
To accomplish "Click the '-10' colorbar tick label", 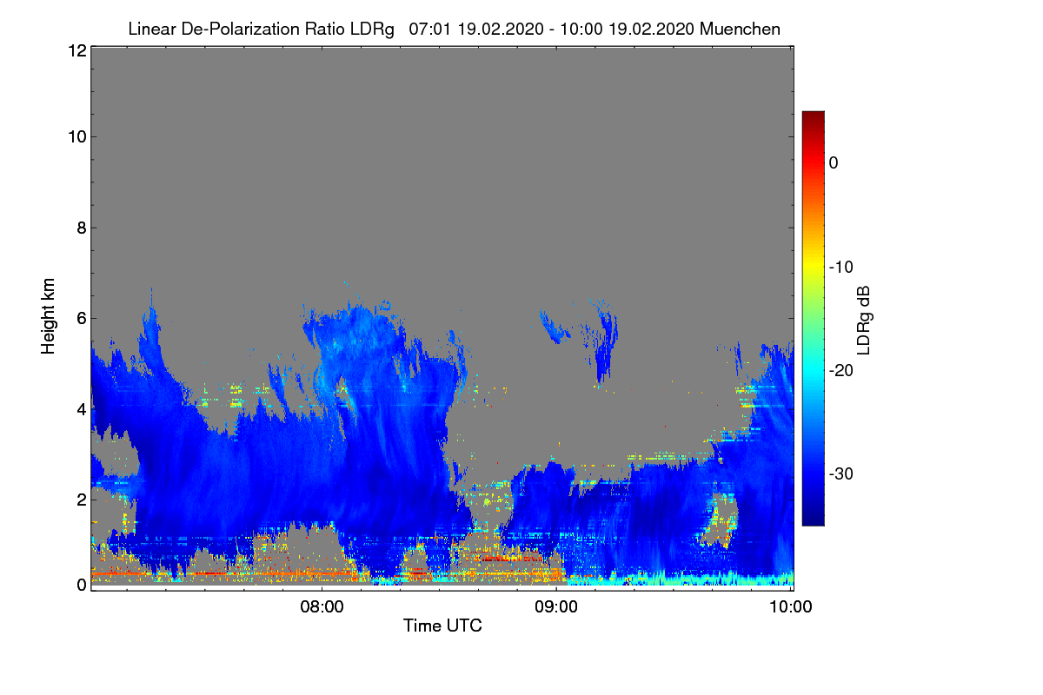I will pos(840,267).
